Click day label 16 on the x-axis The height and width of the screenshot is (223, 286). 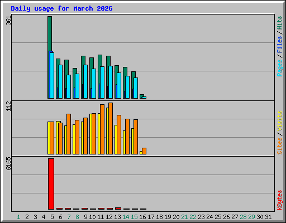[142, 217]
